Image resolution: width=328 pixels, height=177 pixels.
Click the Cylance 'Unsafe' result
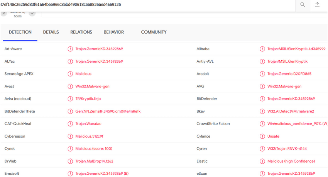[273, 136]
